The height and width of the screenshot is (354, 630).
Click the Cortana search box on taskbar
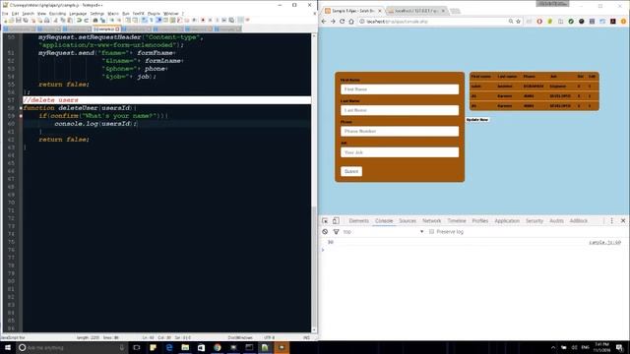72,347
